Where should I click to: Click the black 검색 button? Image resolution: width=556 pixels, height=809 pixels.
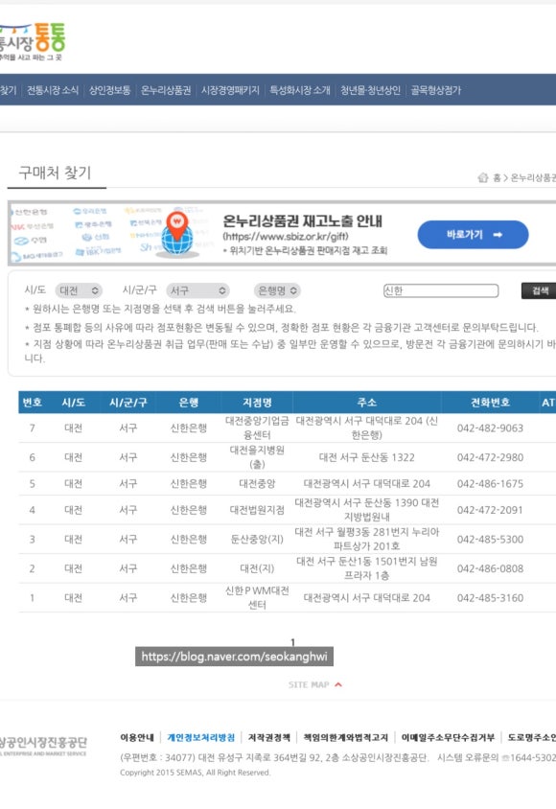click(x=539, y=290)
